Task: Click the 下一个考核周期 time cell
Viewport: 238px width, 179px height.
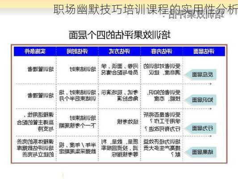Action: tap(77, 122)
